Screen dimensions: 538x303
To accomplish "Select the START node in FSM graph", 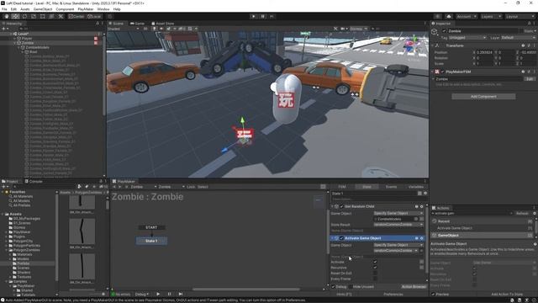I will click(x=151, y=227).
